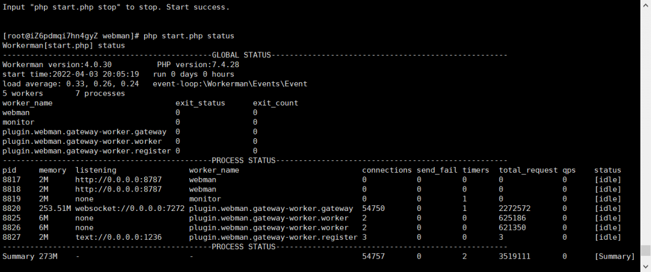
Task: Click the 253.51M memory value
Action: click(55, 208)
